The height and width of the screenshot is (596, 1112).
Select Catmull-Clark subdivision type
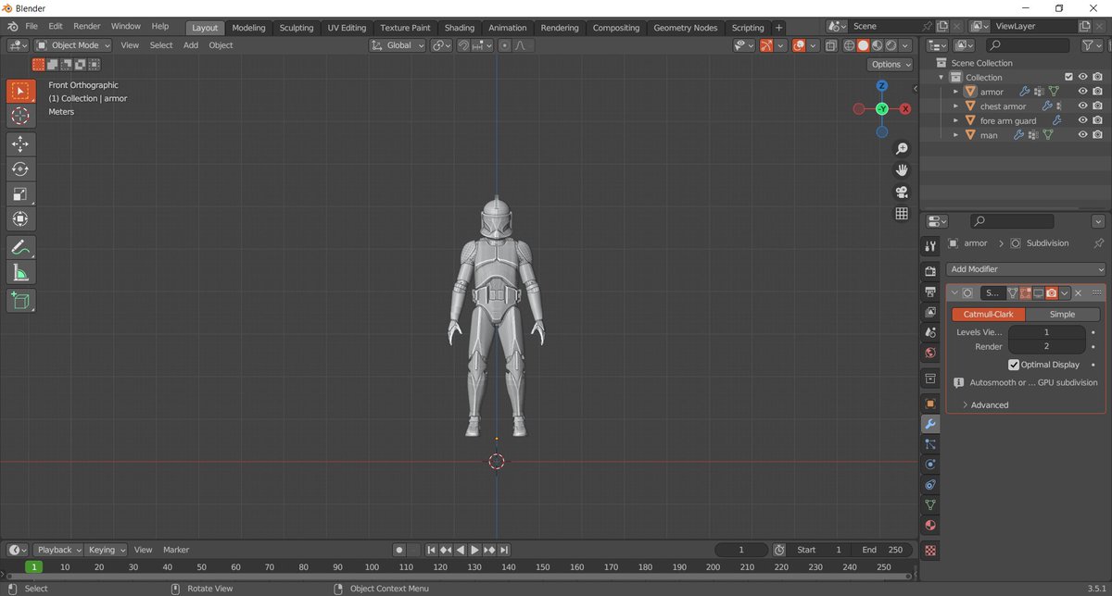tap(988, 315)
